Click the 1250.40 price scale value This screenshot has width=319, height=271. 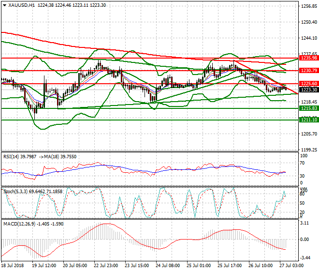(309, 22)
